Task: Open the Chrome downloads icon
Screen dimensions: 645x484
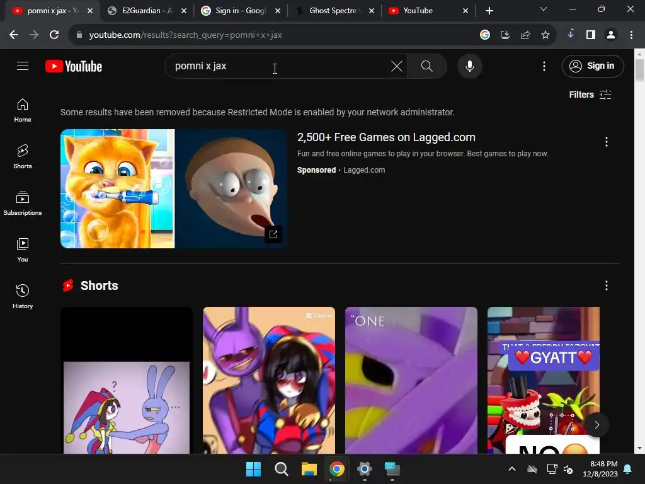Action: 571,35
